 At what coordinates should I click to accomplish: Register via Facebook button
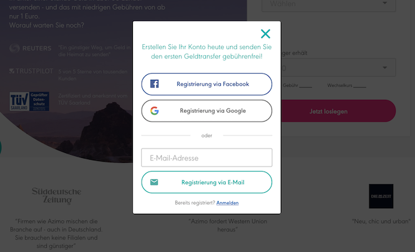(207, 84)
